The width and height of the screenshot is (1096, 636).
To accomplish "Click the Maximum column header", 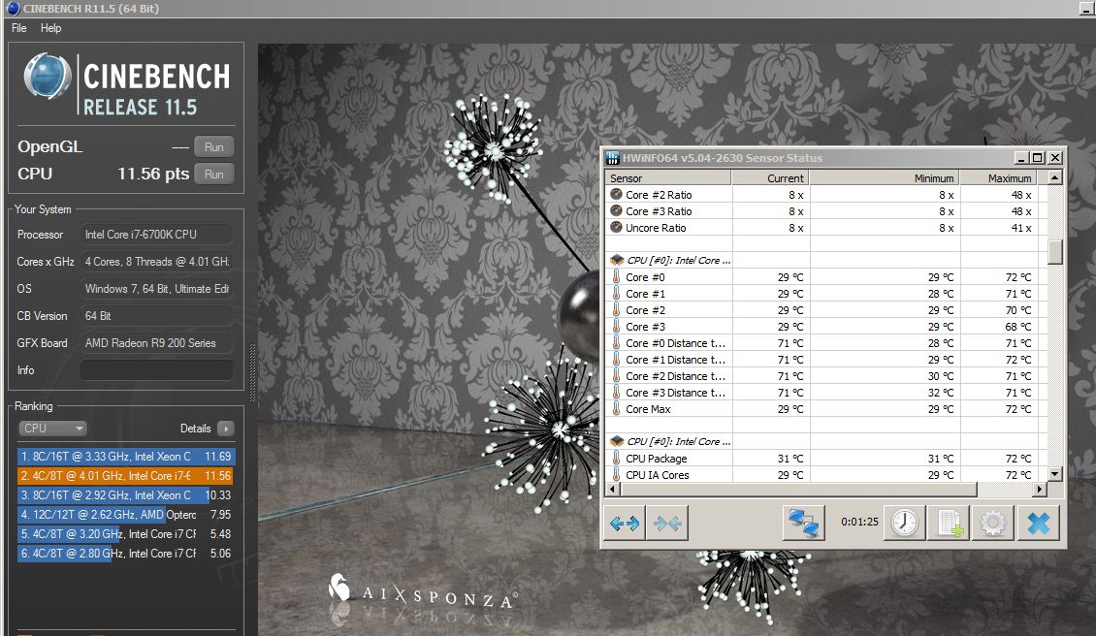I will point(998,178).
